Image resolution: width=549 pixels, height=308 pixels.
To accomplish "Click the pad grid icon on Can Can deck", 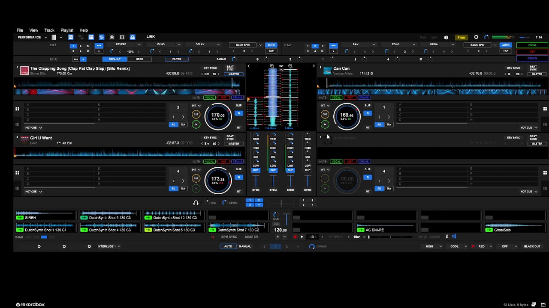I will click(545, 109).
